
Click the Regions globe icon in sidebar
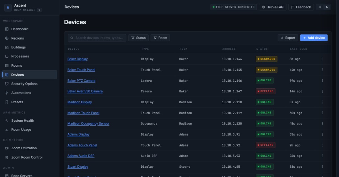[7, 38]
